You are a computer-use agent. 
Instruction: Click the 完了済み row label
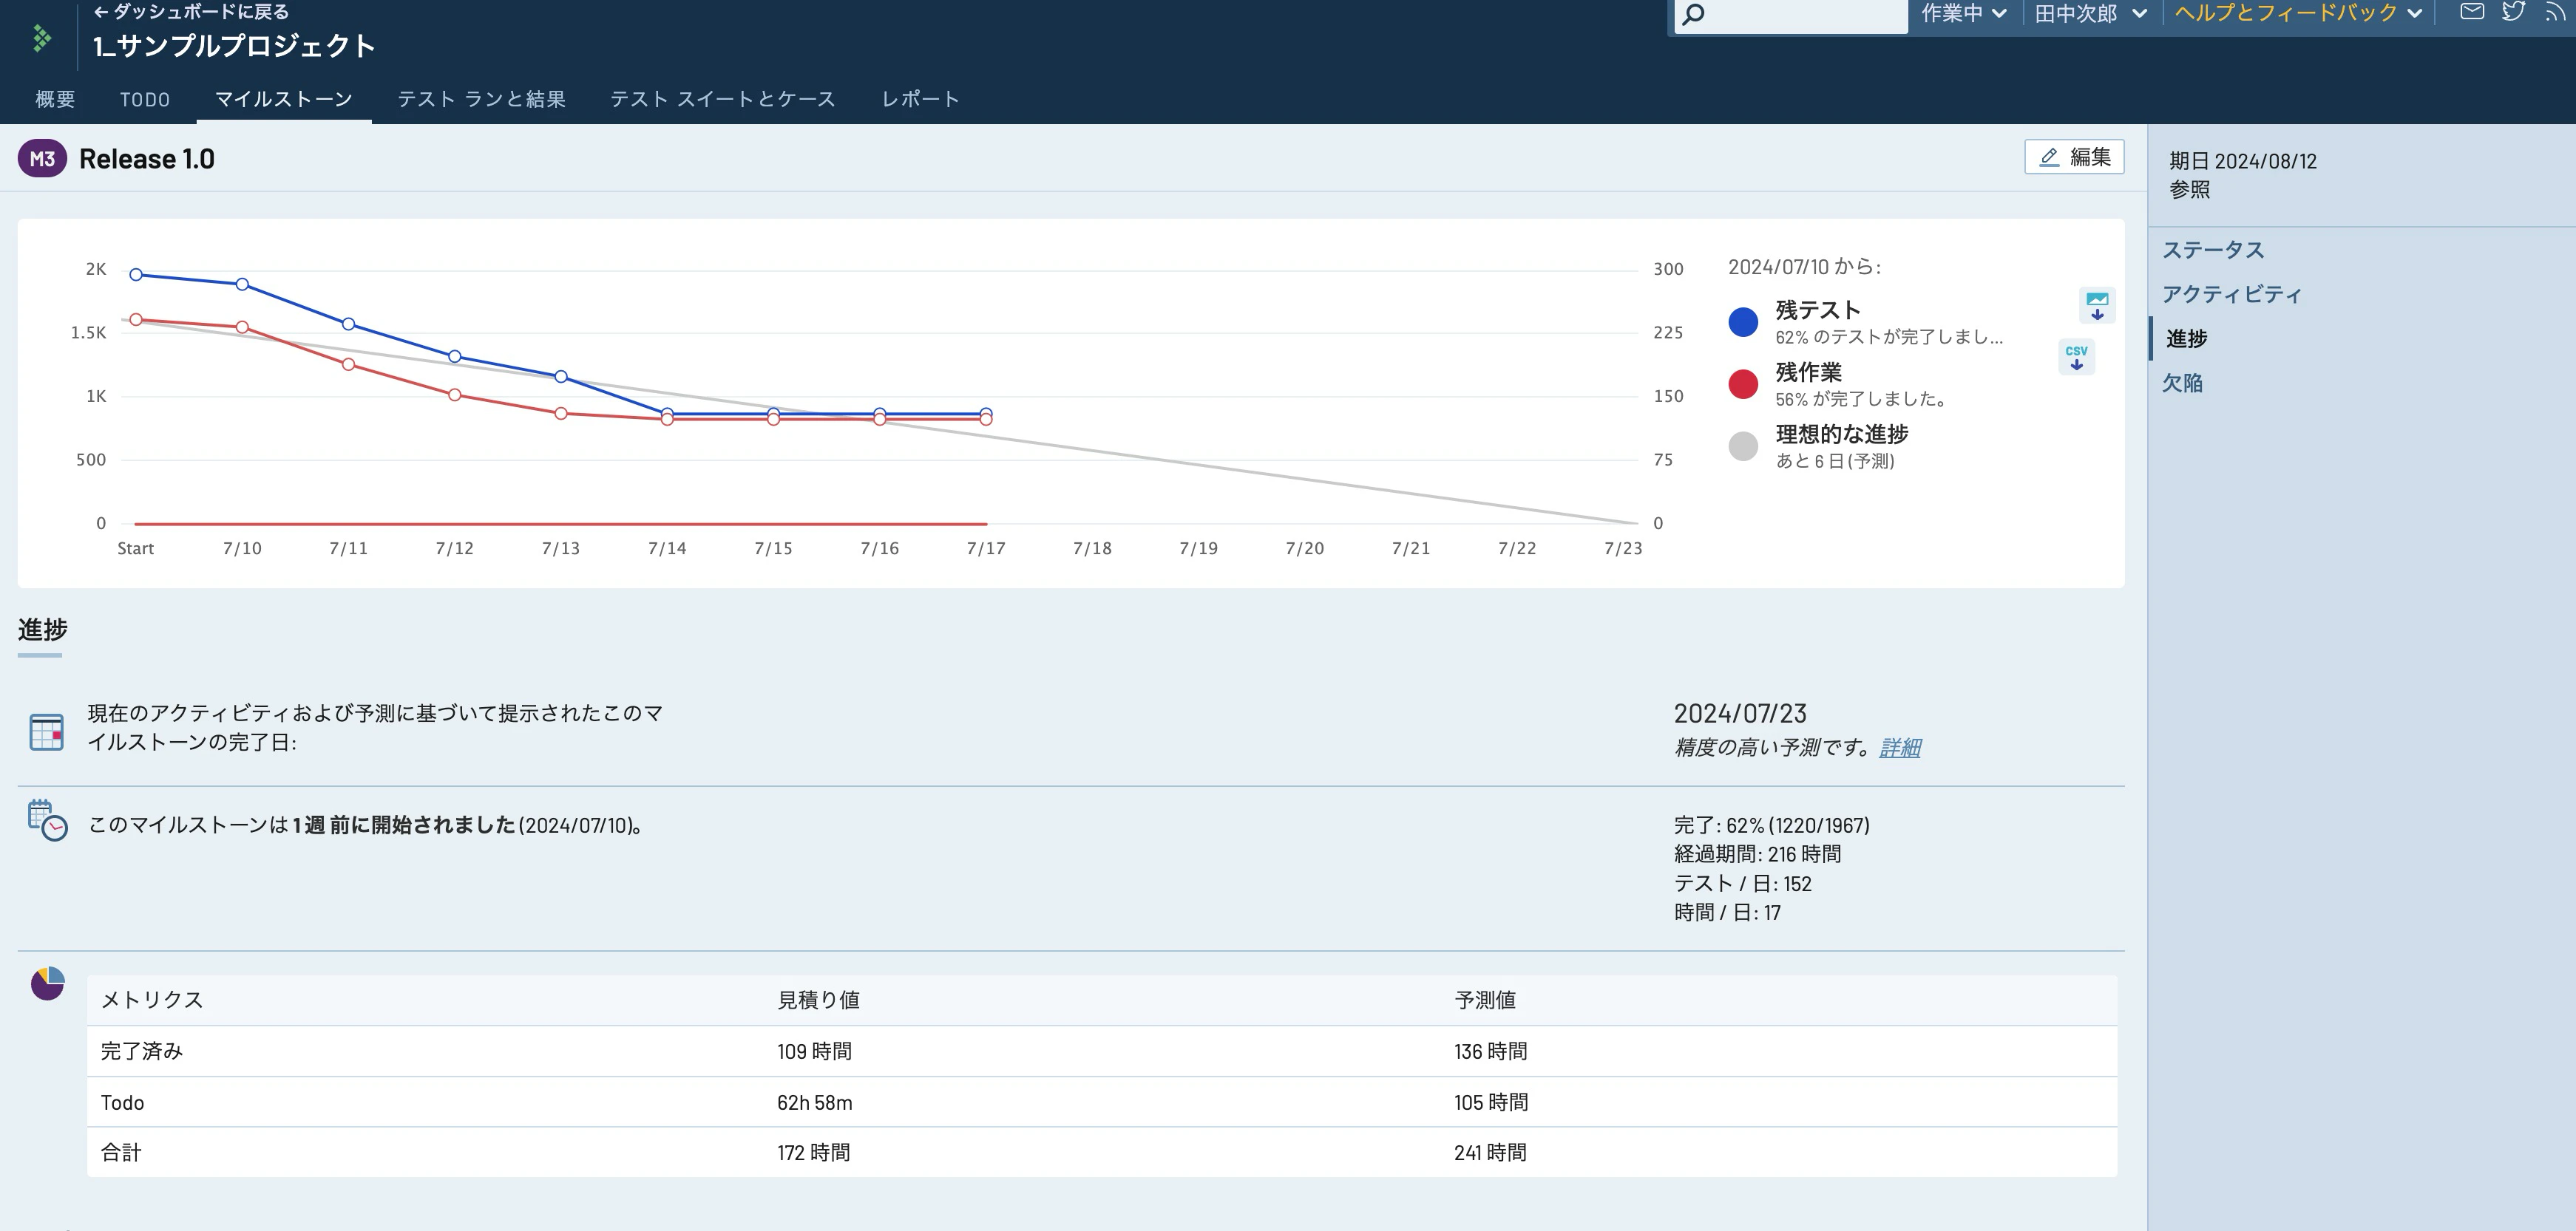tap(142, 1051)
